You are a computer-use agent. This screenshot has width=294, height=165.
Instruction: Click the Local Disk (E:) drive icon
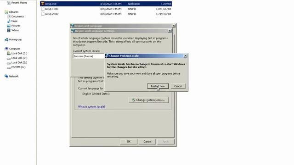[x=9, y=63]
